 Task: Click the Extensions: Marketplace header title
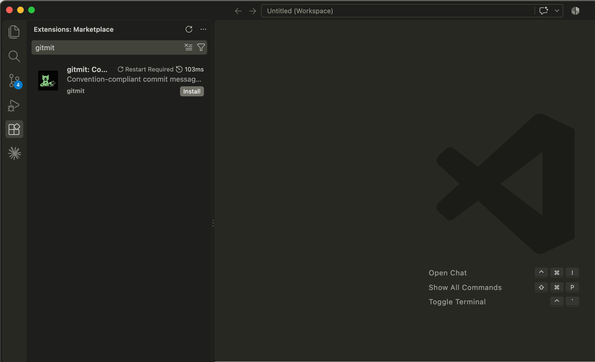point(73,29)
